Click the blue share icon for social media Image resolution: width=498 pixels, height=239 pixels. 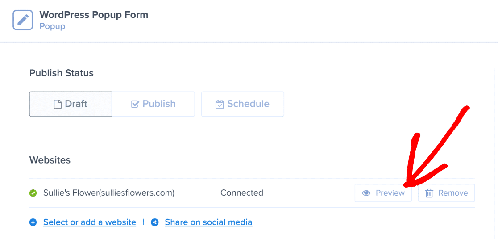(155, 222)
